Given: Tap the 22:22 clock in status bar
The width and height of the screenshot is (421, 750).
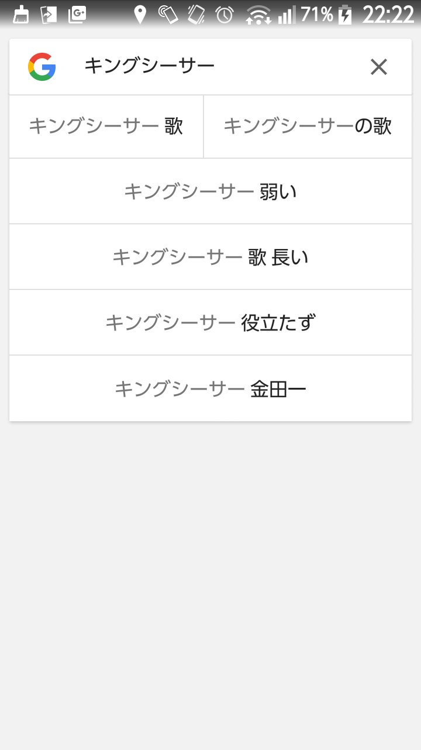Looking at the screenshot, I should (x=388, y=15).
